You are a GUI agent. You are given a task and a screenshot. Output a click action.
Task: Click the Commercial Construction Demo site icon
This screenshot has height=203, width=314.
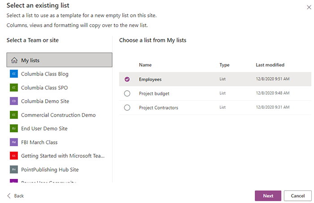coord(14,115)
